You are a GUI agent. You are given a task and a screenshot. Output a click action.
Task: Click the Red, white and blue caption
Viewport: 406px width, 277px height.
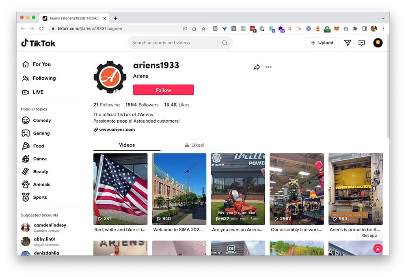(120, 230)
